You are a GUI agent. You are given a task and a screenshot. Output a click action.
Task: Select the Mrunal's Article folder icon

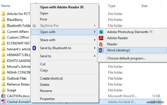click(x=3, y=67)
